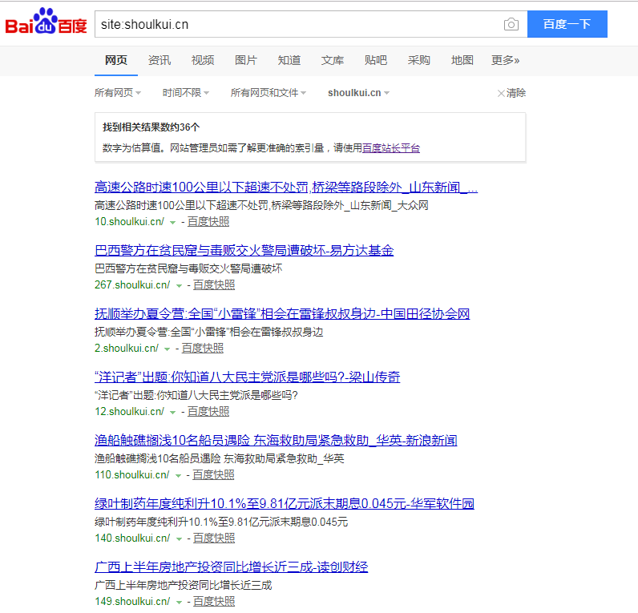Click the text 找到相关结果数约36个
638x613 pixels.
pos(151,127)
